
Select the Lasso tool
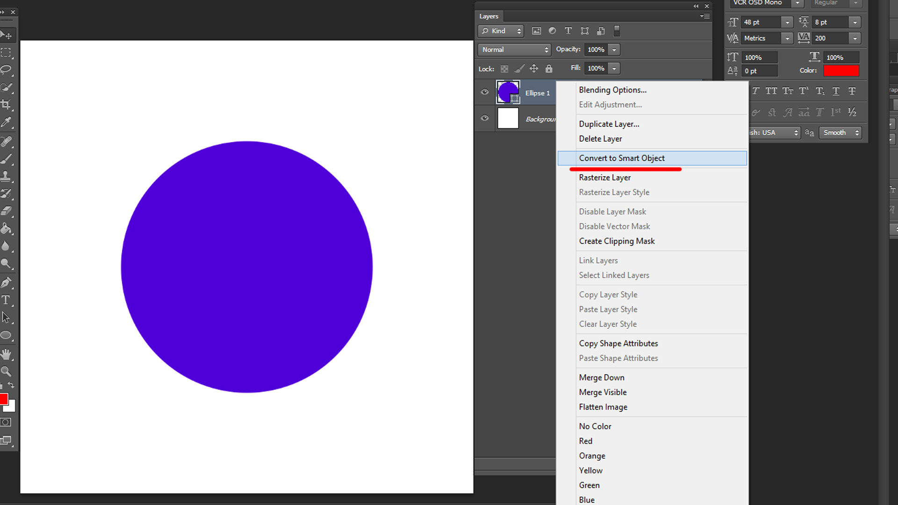click(x=6, y=70)
